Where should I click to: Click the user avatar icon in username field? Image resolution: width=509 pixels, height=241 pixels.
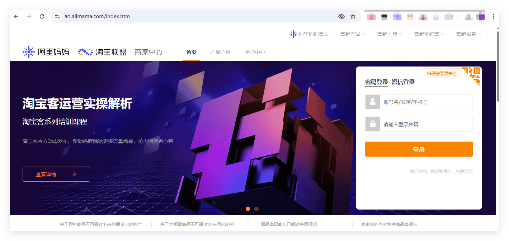373,102
